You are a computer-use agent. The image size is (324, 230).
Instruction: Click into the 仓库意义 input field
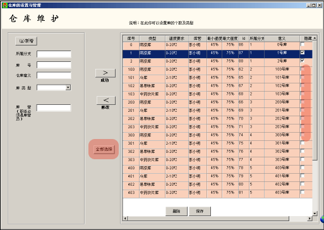coord(54,75)
